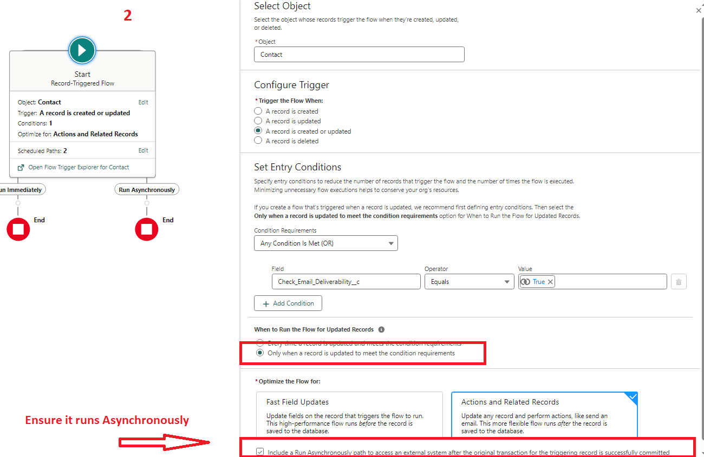Image resolution: width=704 pixels, height=457 pixels.
Task: Choose the Fast Field Updates option card
Action: 349,414
